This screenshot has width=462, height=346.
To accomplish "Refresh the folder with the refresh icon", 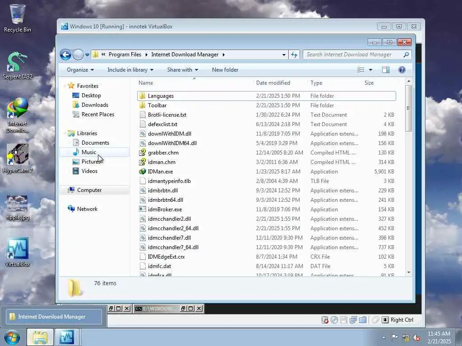I will pos(294,55).
